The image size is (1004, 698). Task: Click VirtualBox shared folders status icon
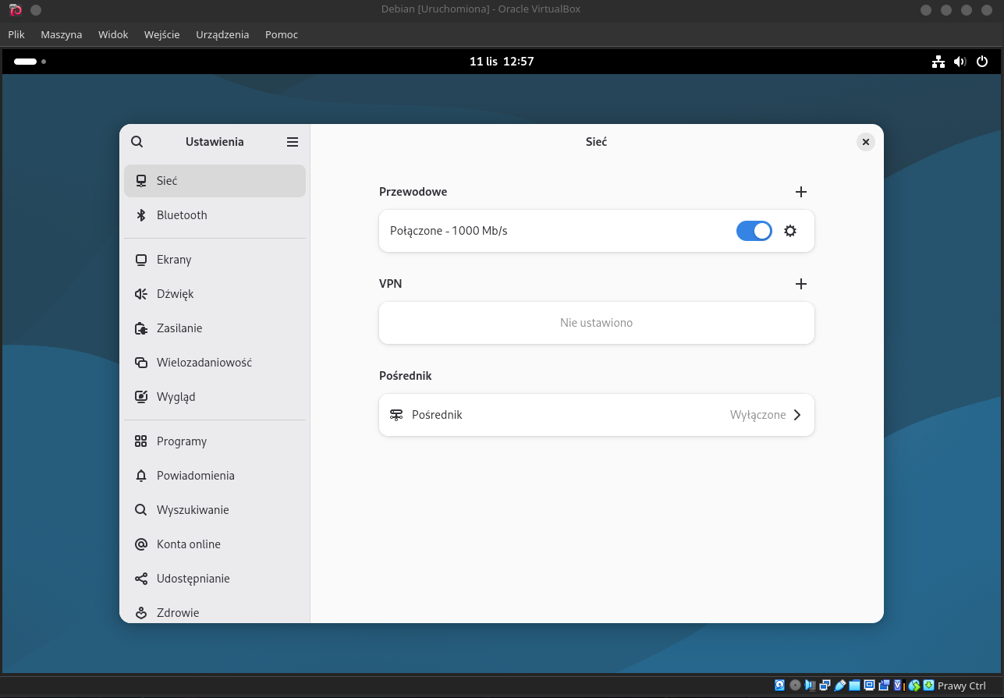click(x=854, y=686)
